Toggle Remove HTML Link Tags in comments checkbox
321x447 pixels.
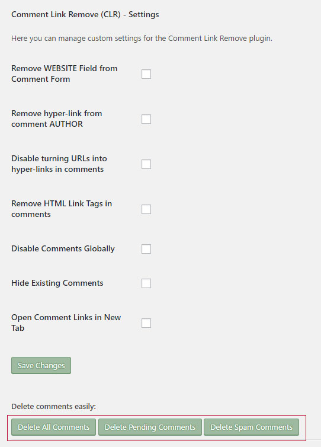146,209
